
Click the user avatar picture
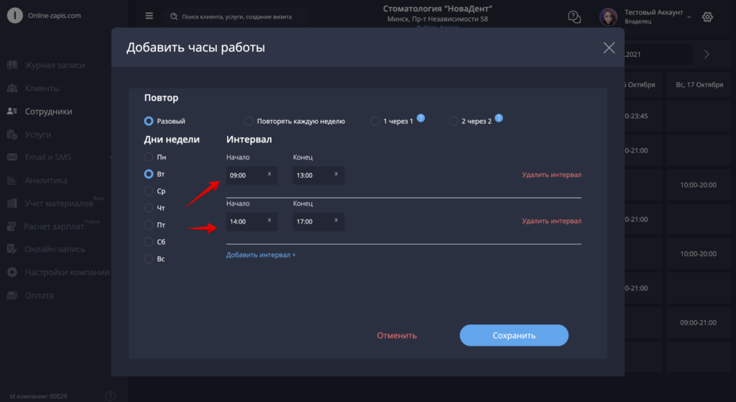click(608, 17)
